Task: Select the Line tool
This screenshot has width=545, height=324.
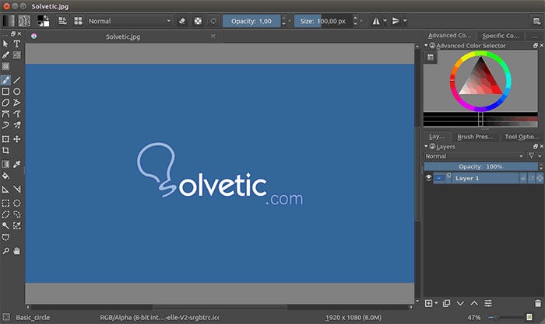Action: [x=16, y=80]
